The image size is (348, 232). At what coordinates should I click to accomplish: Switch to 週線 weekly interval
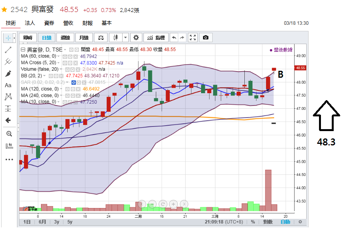65,38
